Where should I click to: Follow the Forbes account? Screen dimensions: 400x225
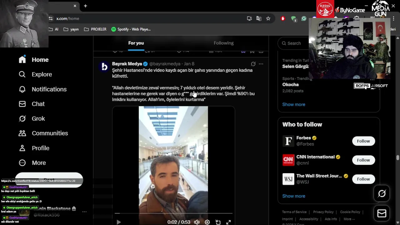pos(363,141)
